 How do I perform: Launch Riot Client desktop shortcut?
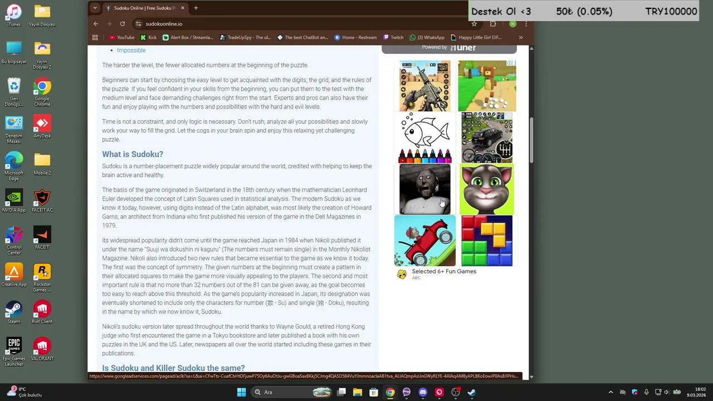click(42, 312)
